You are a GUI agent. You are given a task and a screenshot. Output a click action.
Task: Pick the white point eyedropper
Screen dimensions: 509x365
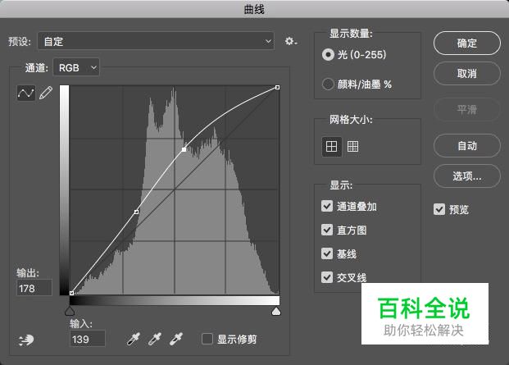pyautogui.click(x=176, y=339)
